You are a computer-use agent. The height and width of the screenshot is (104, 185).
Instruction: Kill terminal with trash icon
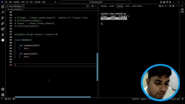click(173, 6)
